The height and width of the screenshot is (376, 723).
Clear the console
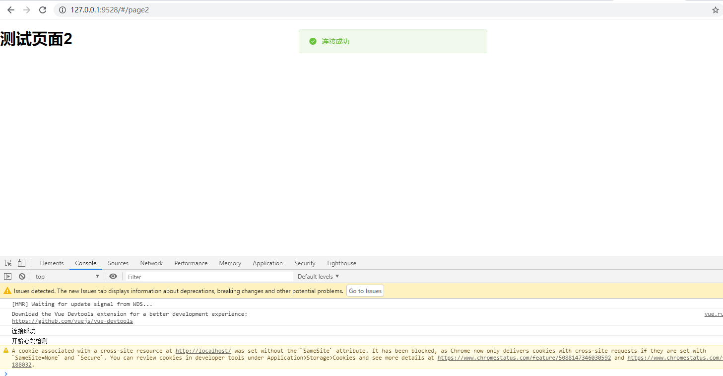pyautogui.click(x=22, y=276)
